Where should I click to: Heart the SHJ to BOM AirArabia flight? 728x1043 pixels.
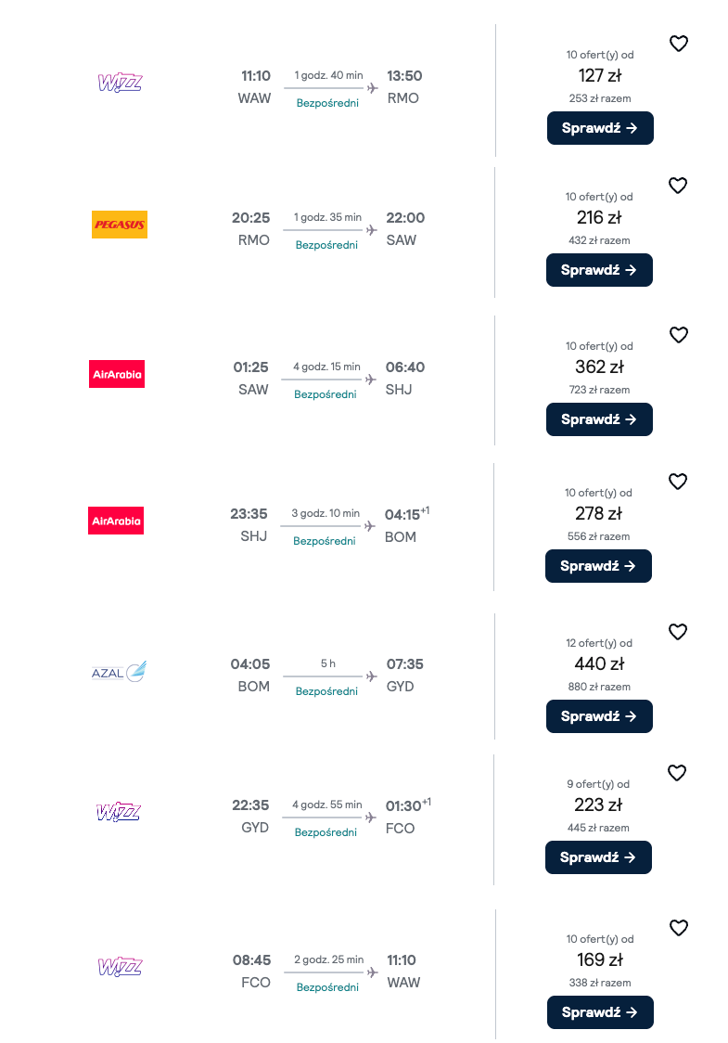[678, 481]
